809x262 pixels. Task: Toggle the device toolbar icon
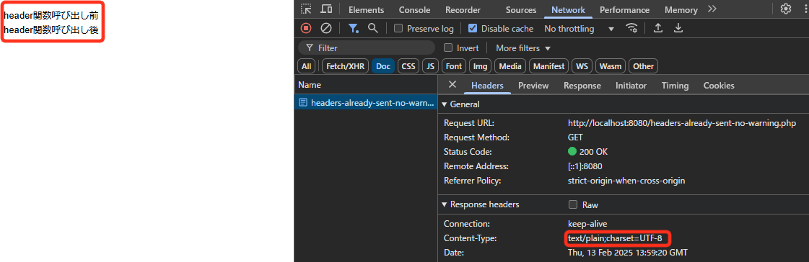pos(326,9)
